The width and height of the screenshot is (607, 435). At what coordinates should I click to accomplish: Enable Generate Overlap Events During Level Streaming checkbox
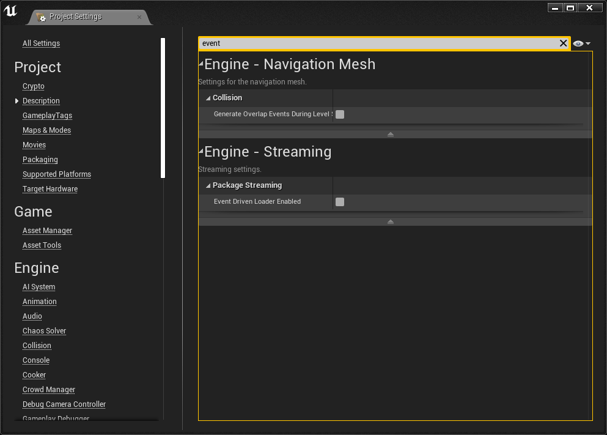340,114
